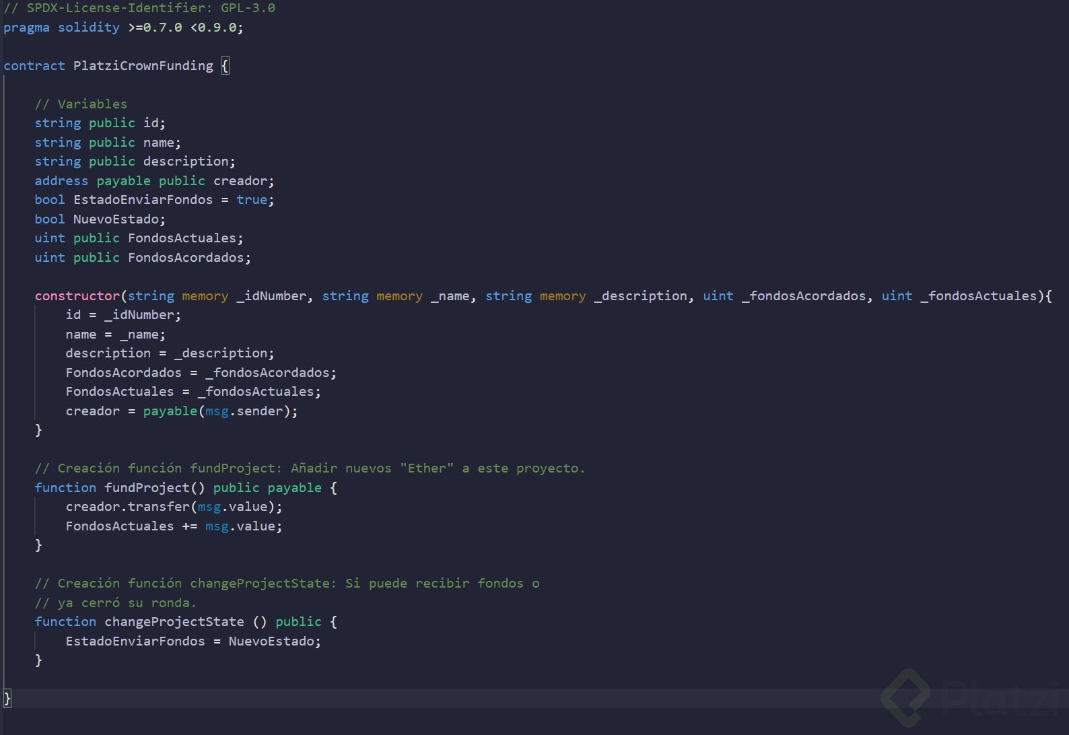Viewport: 1069px width, 735px height.
Task: Click the 'pragma solidity >=0.7.0 <0.9.0;' line
Action: (123, 28)
